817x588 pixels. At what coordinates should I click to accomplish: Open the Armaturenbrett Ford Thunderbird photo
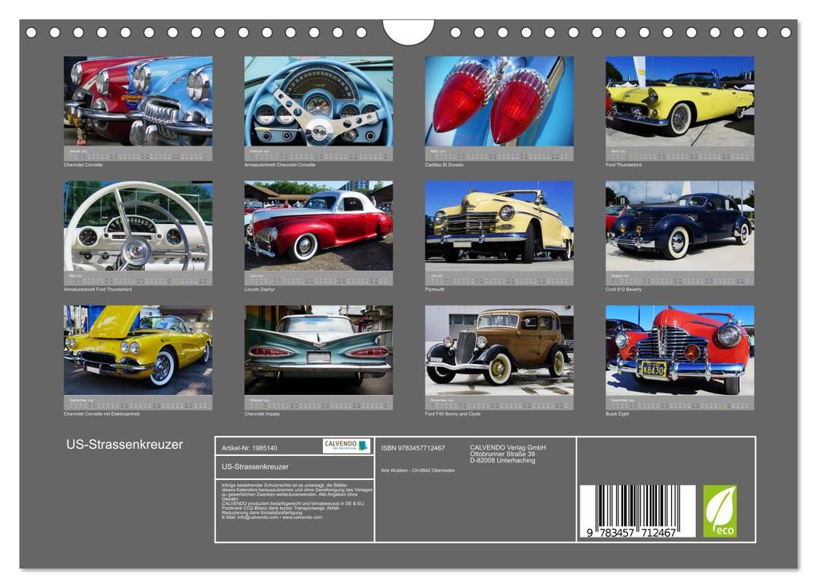click(138, 225)
